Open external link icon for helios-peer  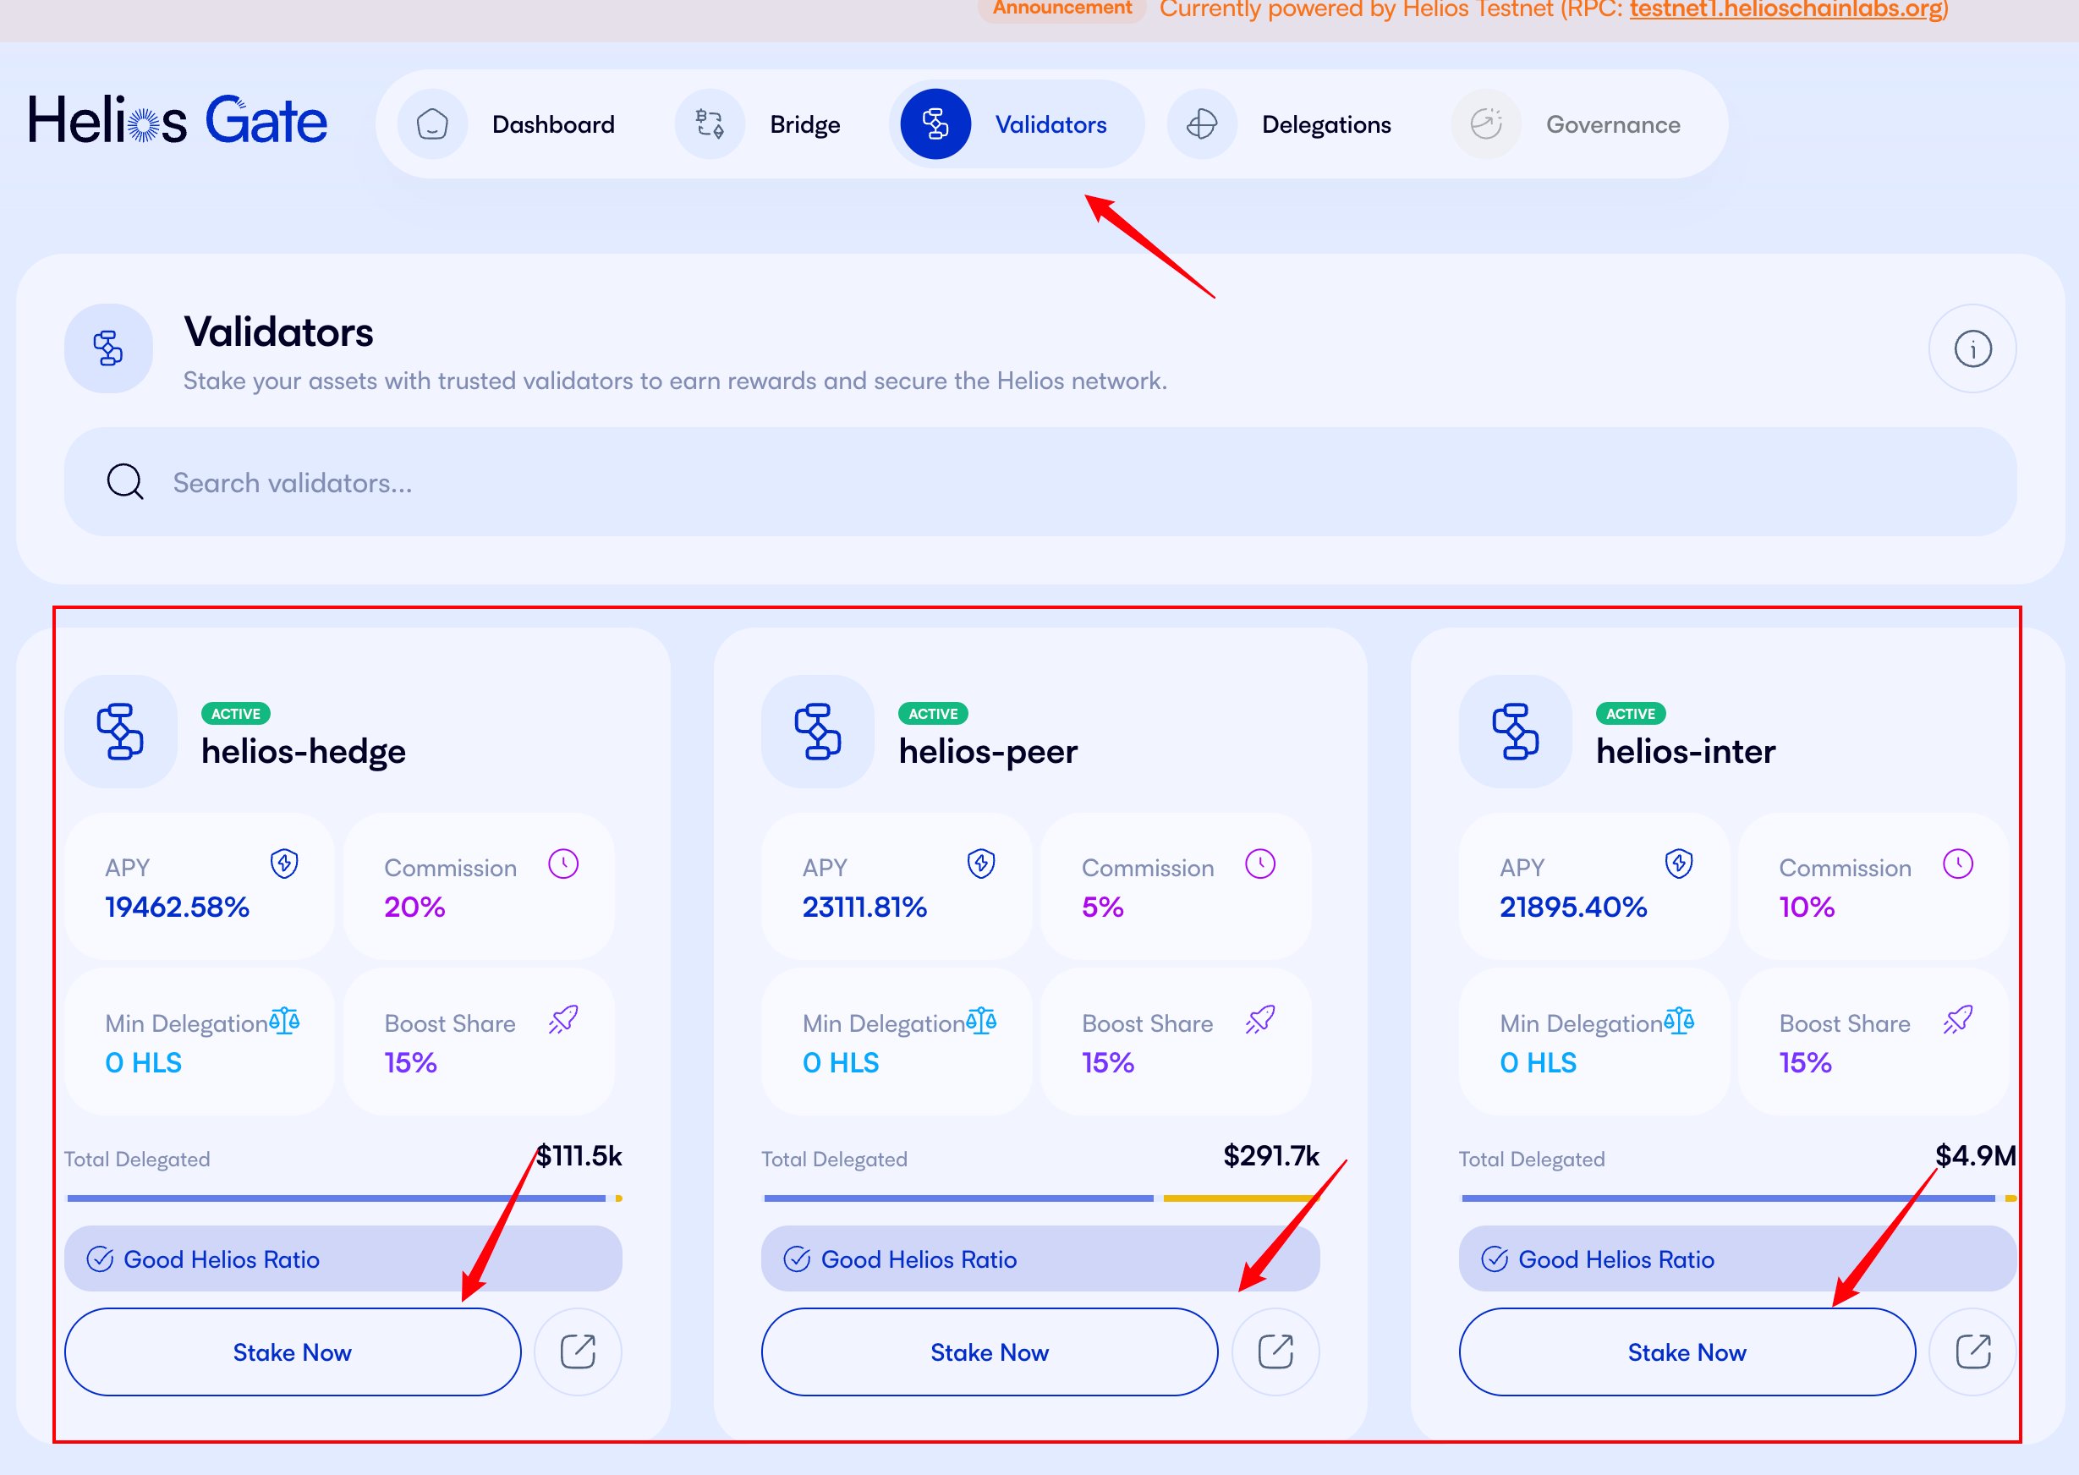[1275, 1352]
